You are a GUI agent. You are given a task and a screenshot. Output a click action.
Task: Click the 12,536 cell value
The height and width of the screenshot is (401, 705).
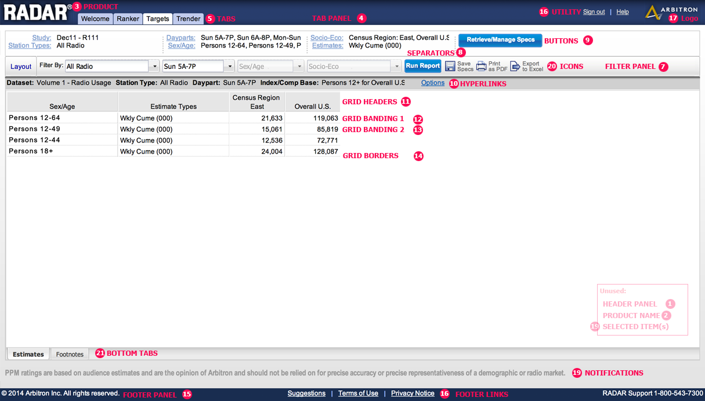(272, 140)
